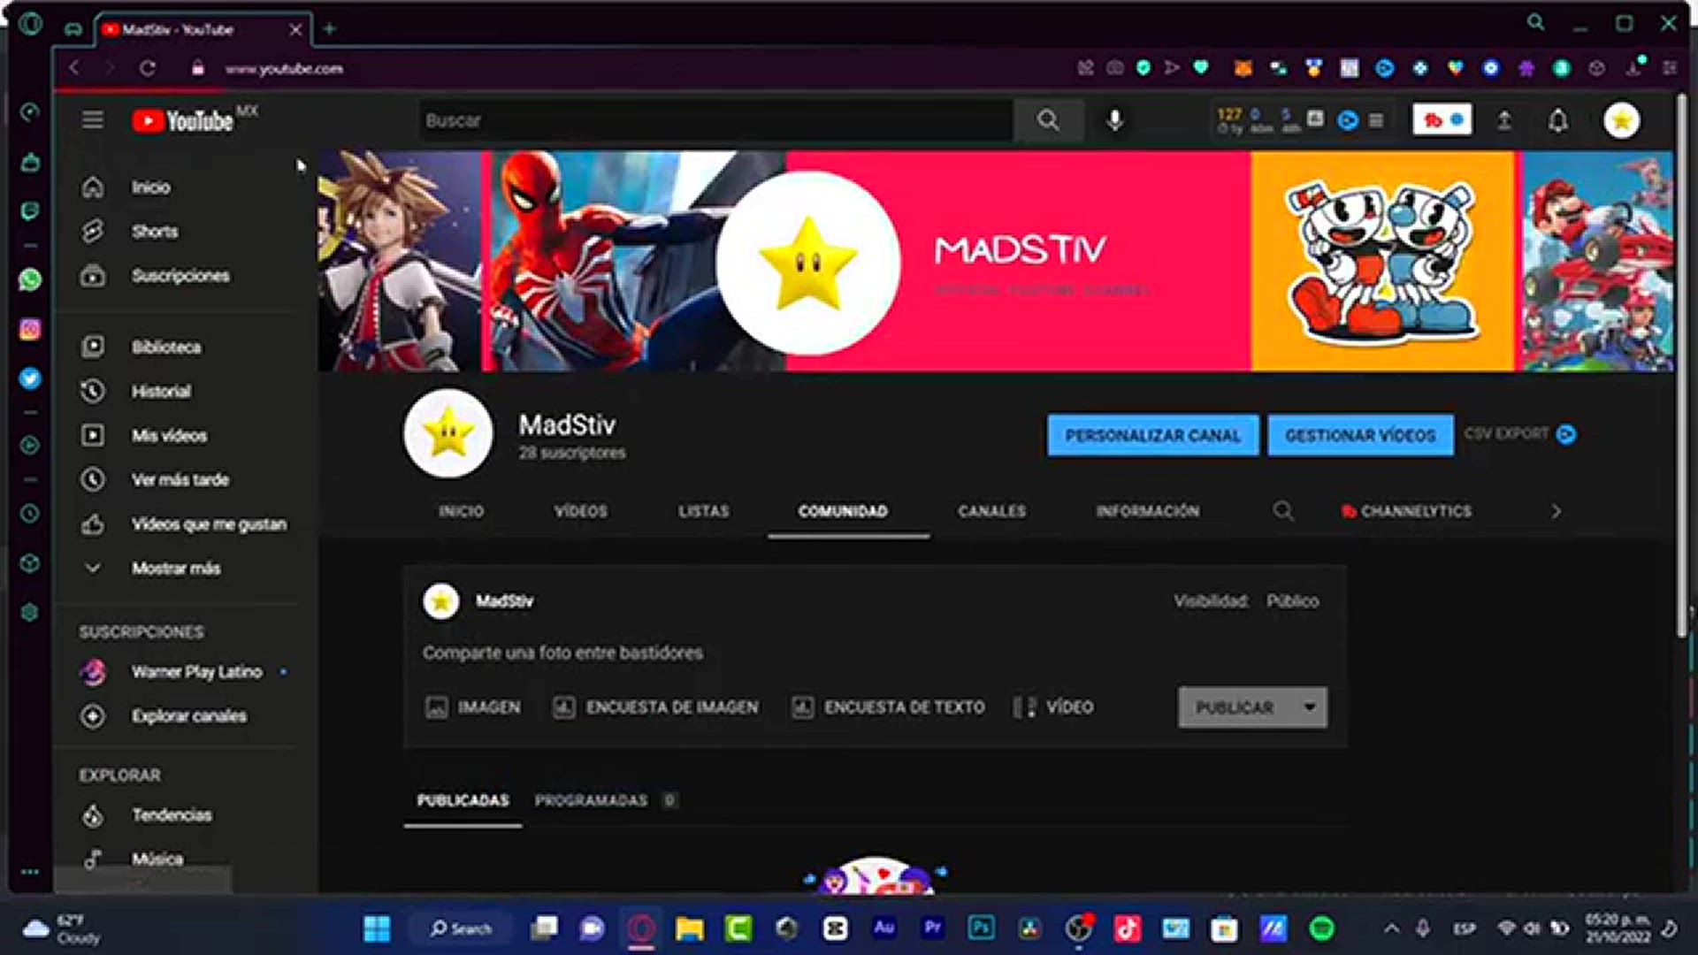Open Premiere Pro from taskbar
This screenshot has height=955, width=1698.
932,928
